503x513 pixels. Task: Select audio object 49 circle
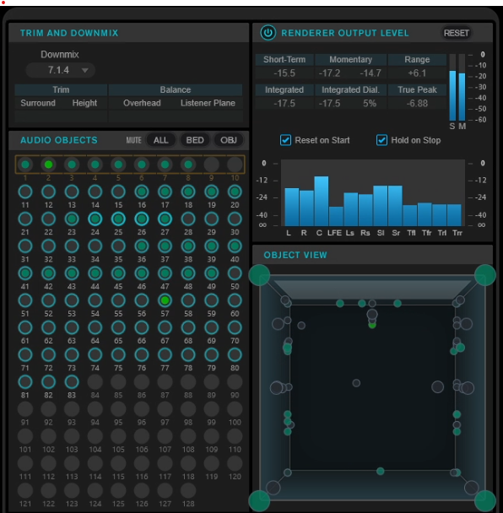pos(211,273)
